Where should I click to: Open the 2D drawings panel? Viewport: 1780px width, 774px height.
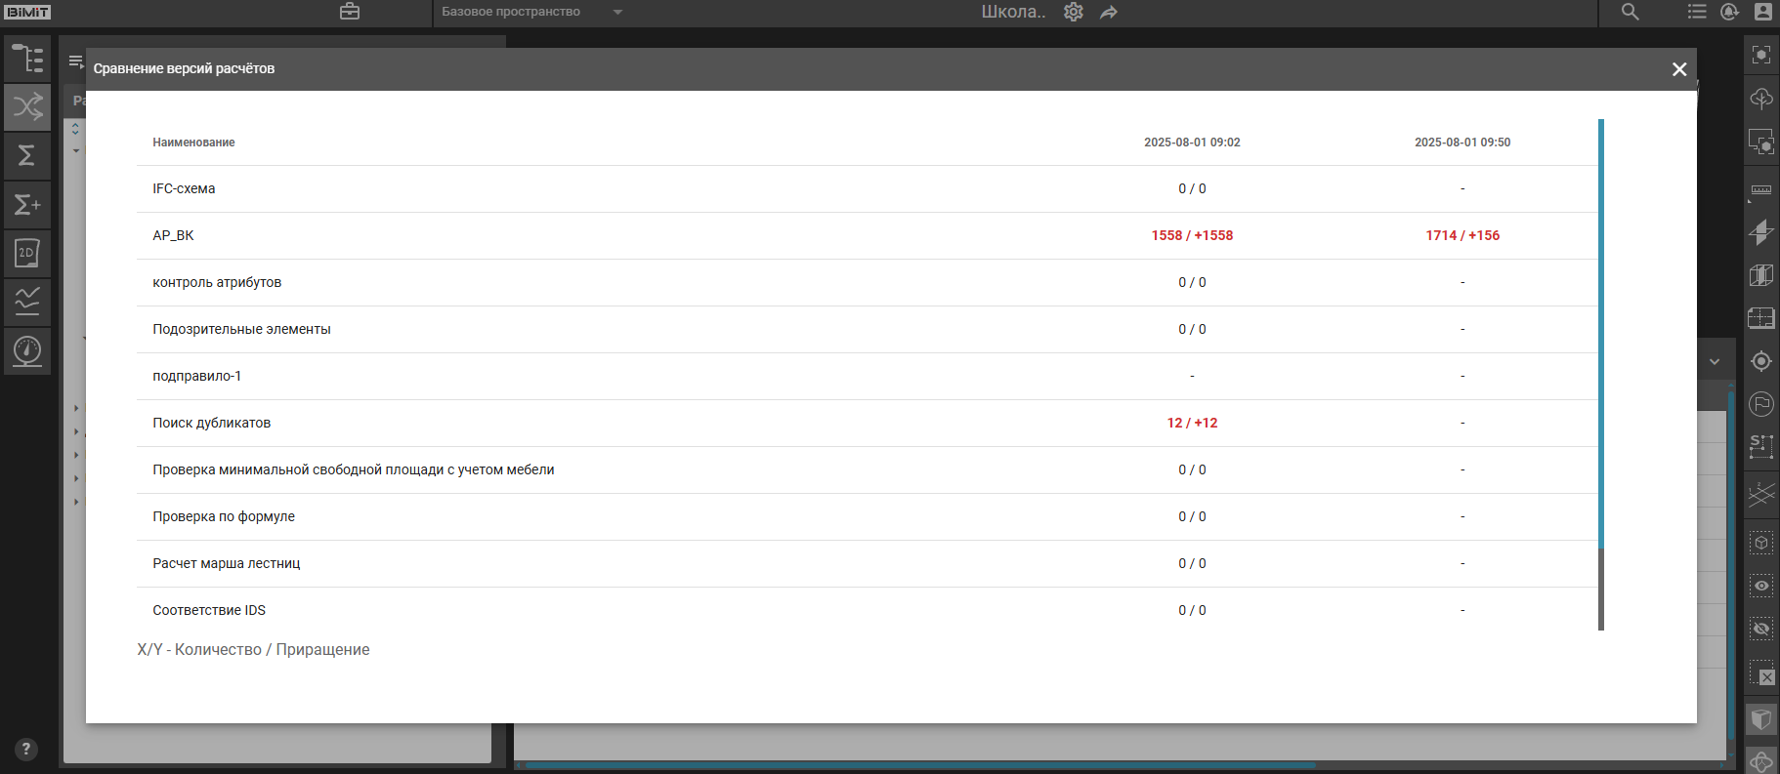[x=27, y=254]
